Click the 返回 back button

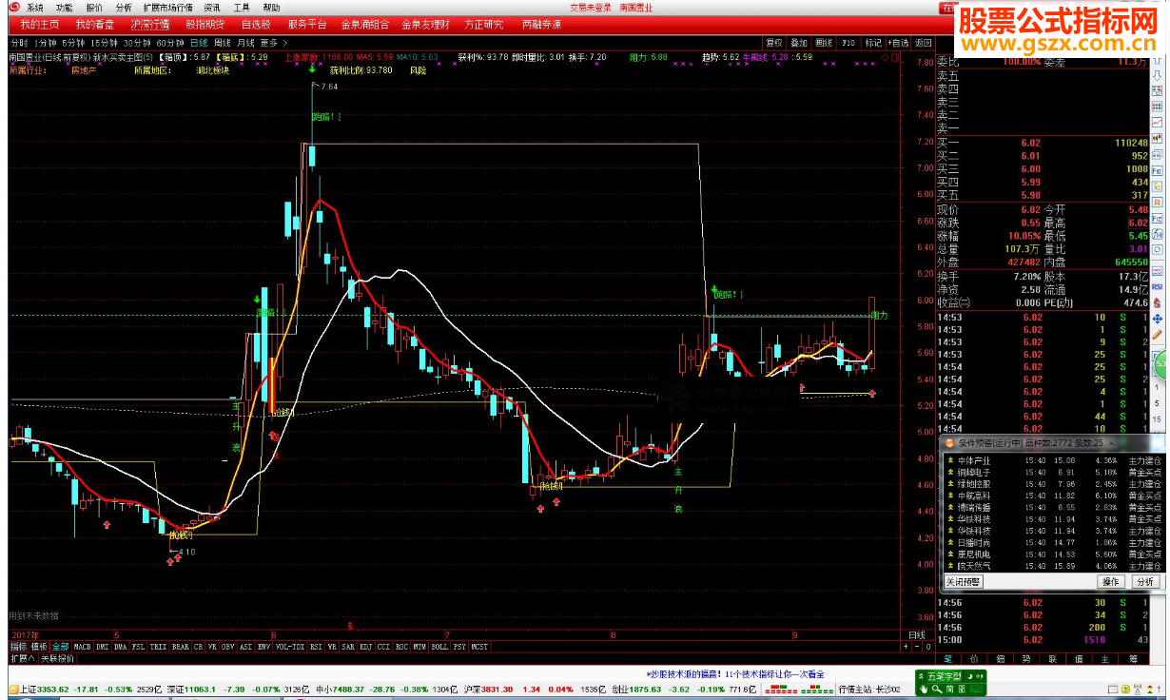coord(924,43)
